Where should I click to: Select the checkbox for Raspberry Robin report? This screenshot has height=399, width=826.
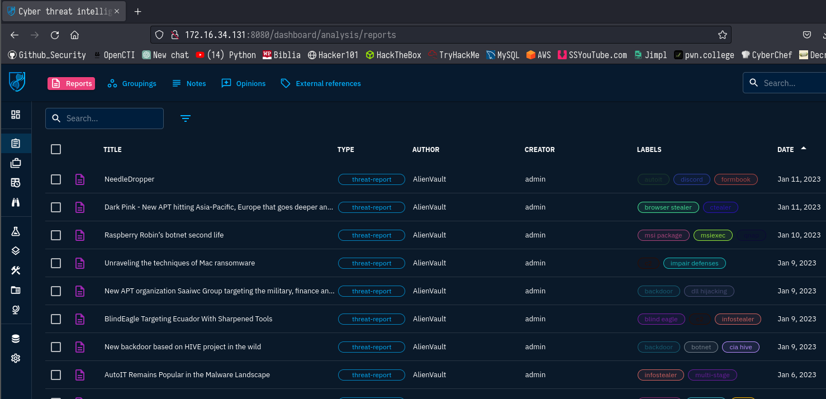(x=56, y=235)
